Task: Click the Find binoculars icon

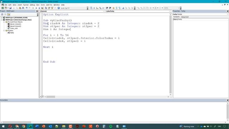Action: 23,8
